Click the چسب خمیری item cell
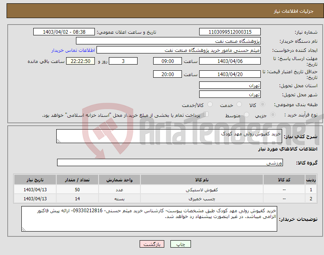 202,199
